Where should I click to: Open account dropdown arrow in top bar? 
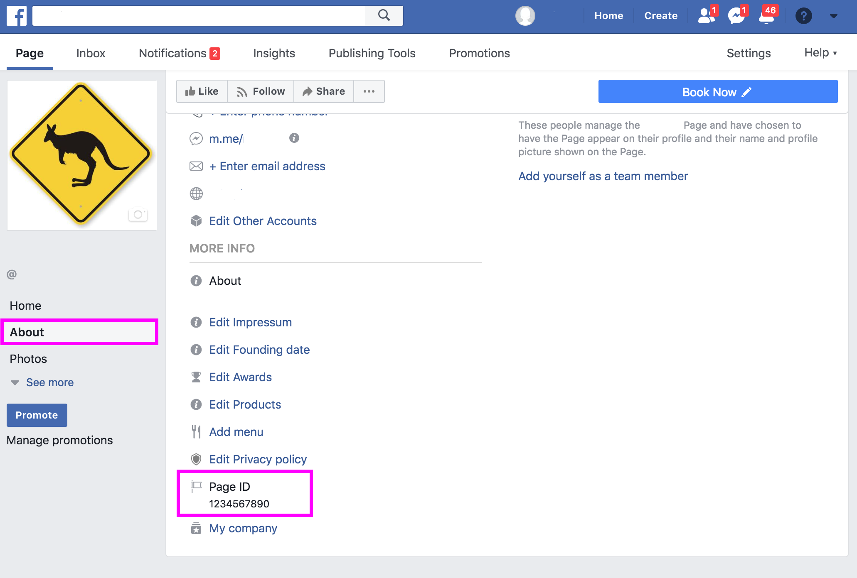click(833, 16)
